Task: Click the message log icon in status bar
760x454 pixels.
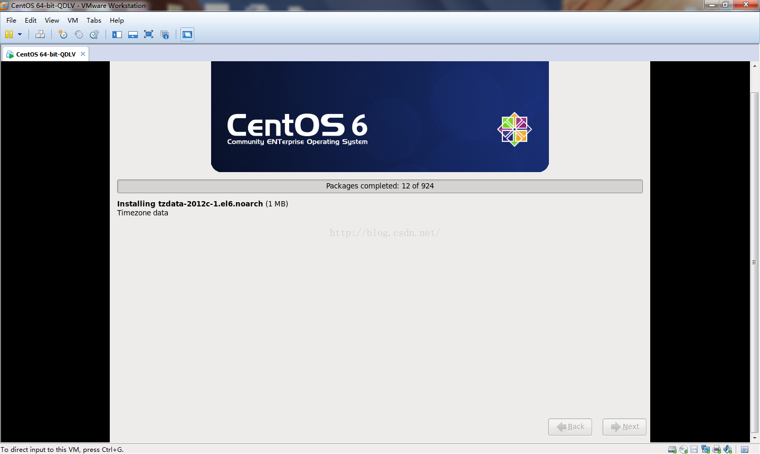Action: 745,449
